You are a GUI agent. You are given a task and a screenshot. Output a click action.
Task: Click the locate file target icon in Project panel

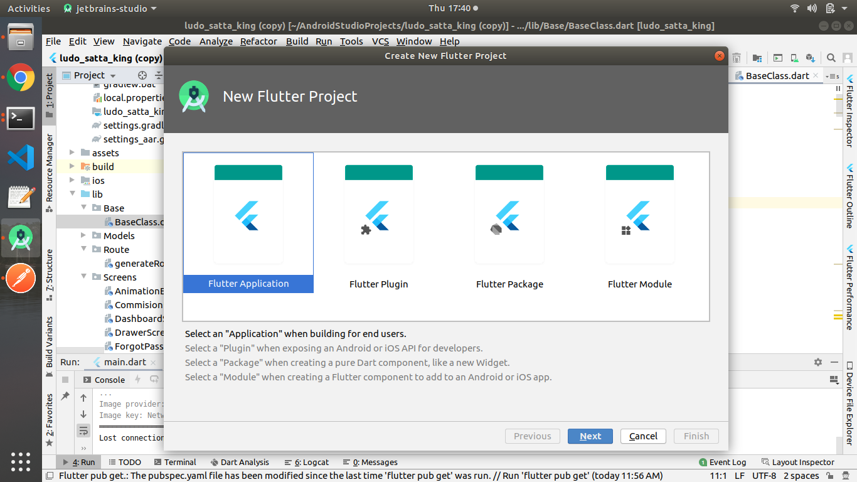tap(142, 75)
